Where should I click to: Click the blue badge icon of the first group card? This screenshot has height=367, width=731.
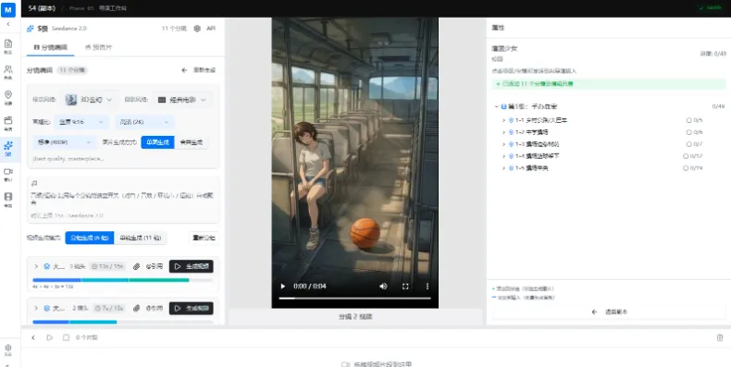46,266
